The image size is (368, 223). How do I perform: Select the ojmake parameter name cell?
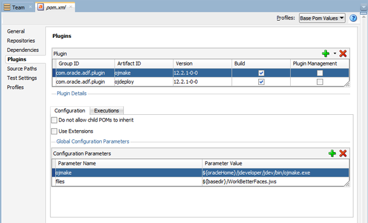coord(129,173)
